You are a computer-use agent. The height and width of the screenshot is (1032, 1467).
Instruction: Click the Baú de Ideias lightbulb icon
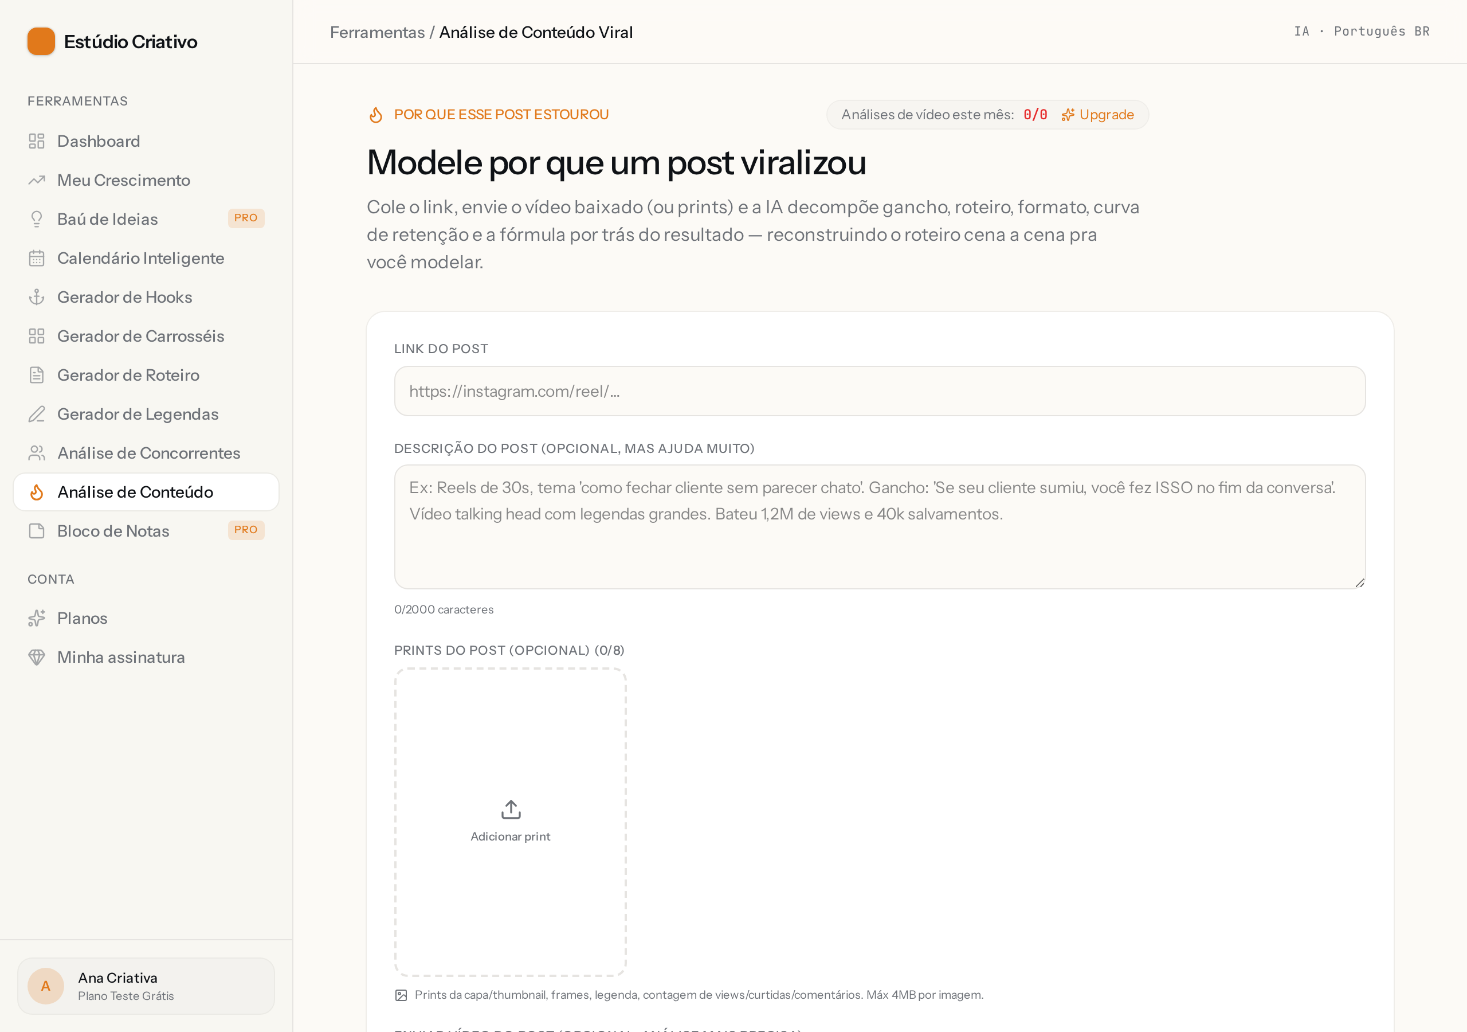pyautogui.click(x=37, y=220)
